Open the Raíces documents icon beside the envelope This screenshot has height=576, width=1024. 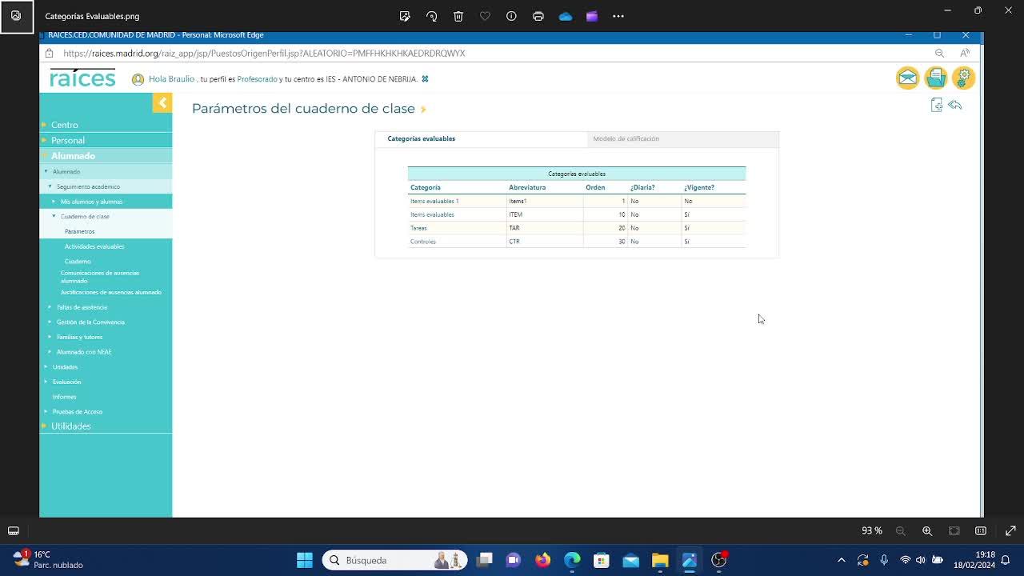(x=936, y=78)
